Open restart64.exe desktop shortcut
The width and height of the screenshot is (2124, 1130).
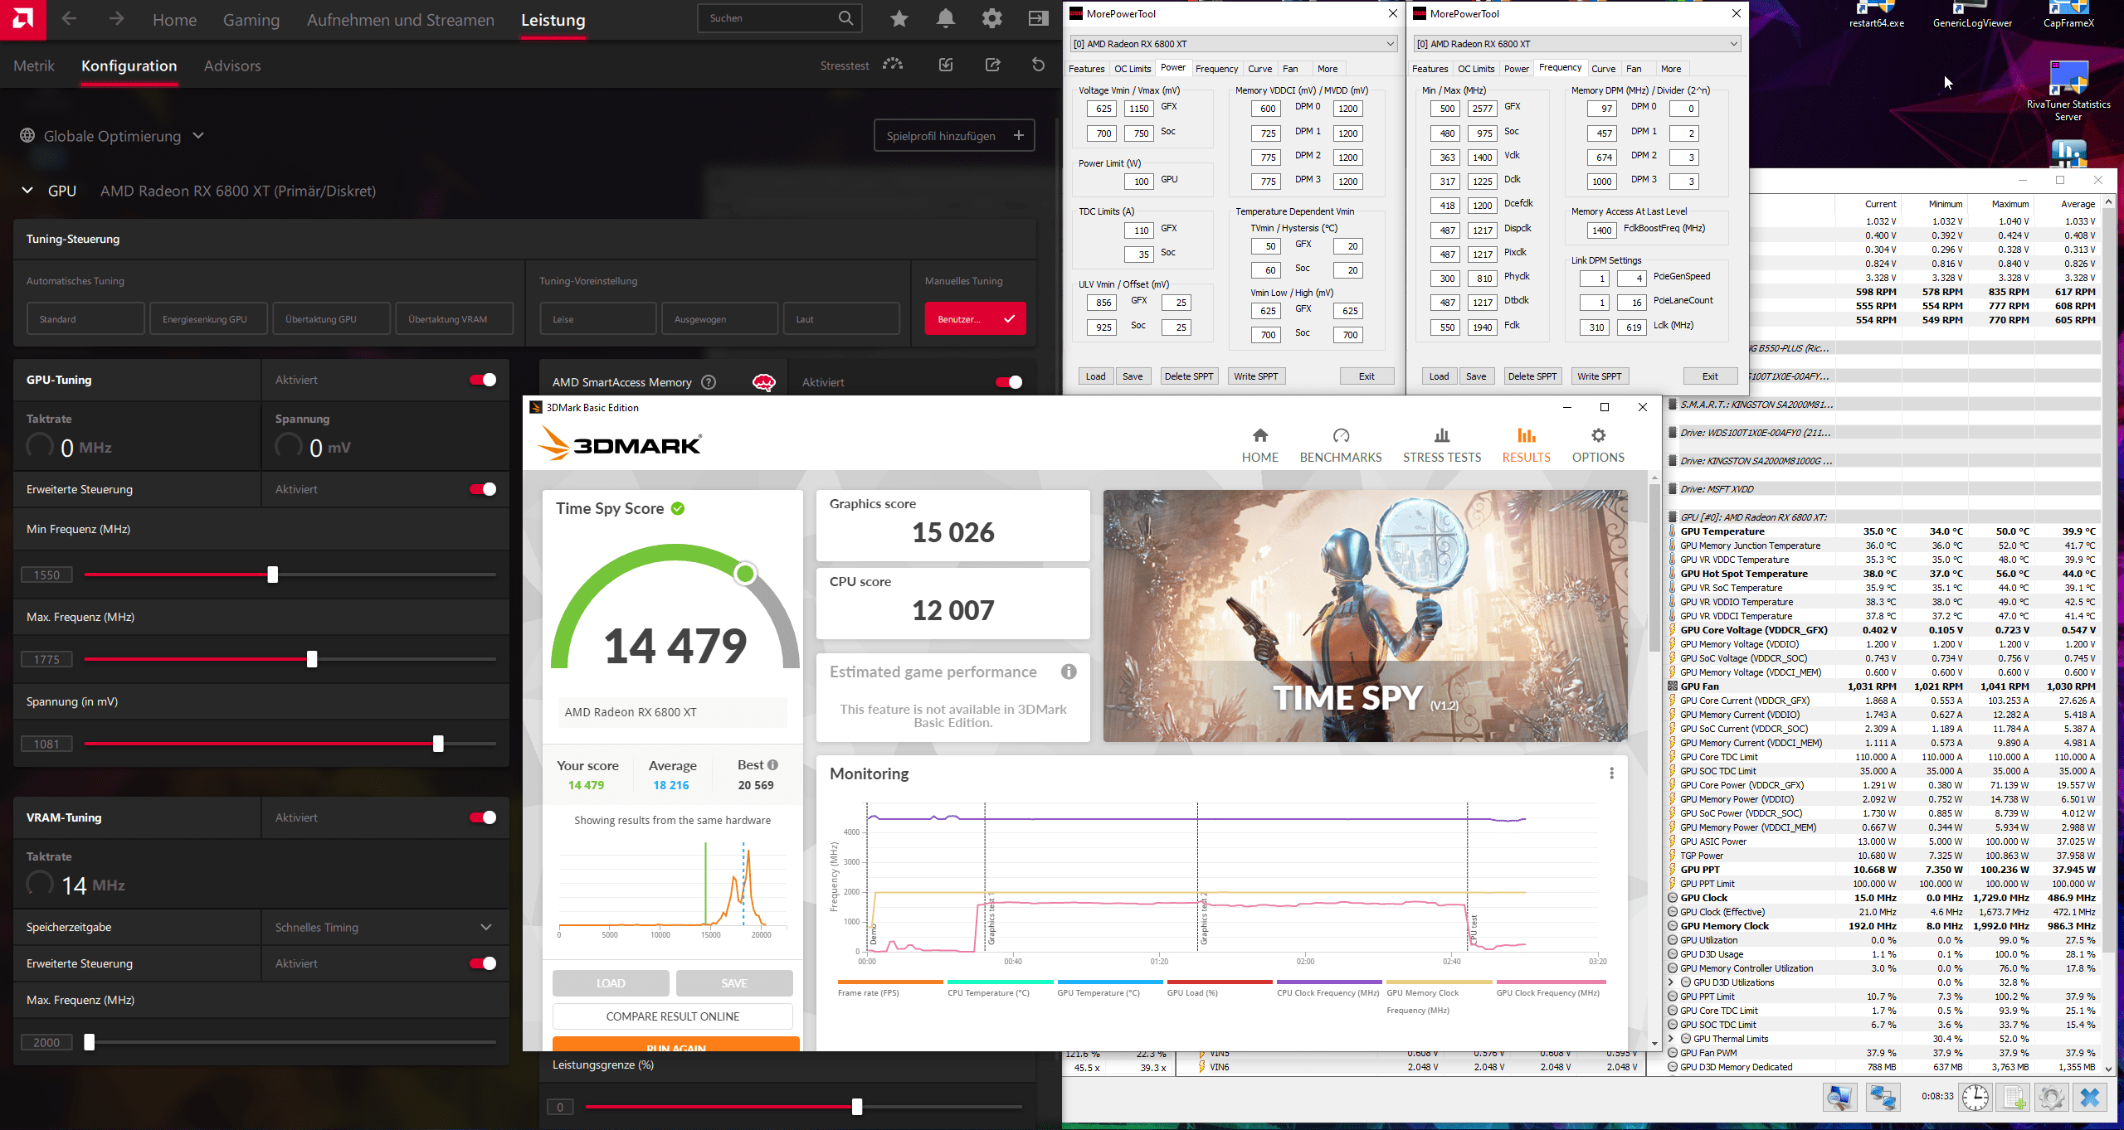click(x=1876, y=15)
